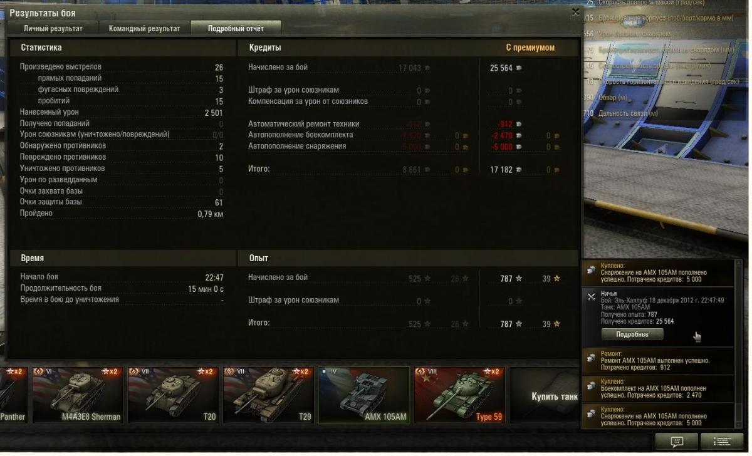752x456 pixels.
Task: Click credits icon next to 25 564
Action: (518, 68)
